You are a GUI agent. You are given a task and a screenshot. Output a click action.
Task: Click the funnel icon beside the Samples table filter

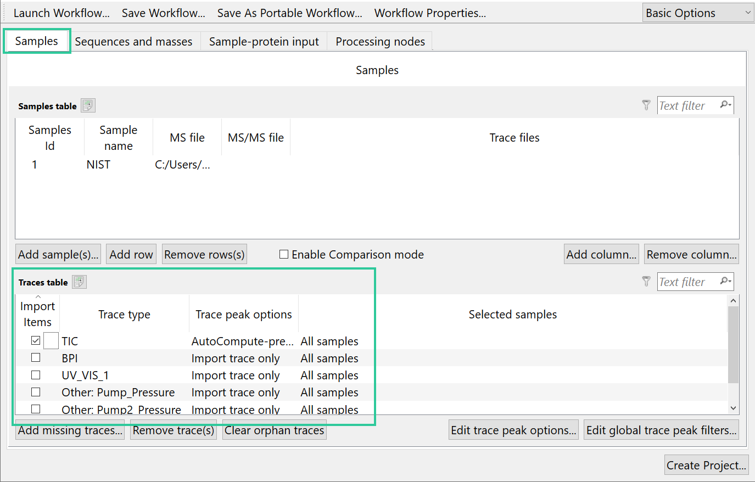646,105
